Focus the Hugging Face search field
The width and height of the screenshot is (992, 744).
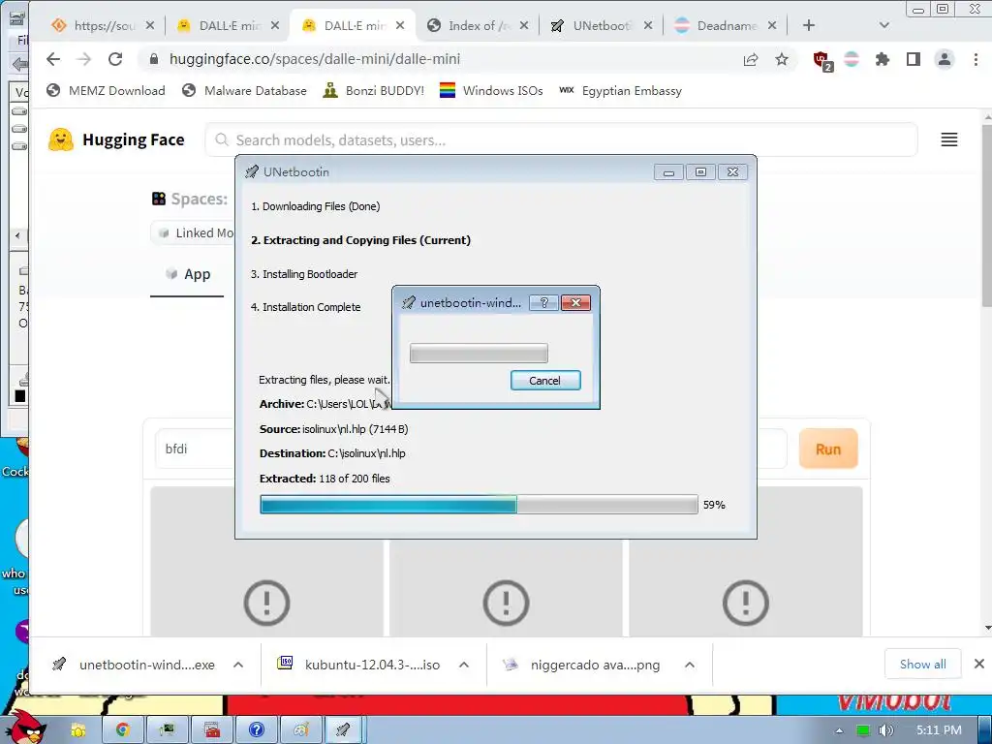[x=561, y=139]
